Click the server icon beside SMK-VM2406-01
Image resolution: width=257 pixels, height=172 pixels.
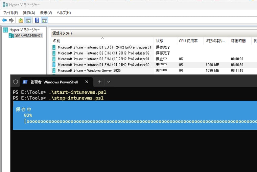[x=11, y=36]
